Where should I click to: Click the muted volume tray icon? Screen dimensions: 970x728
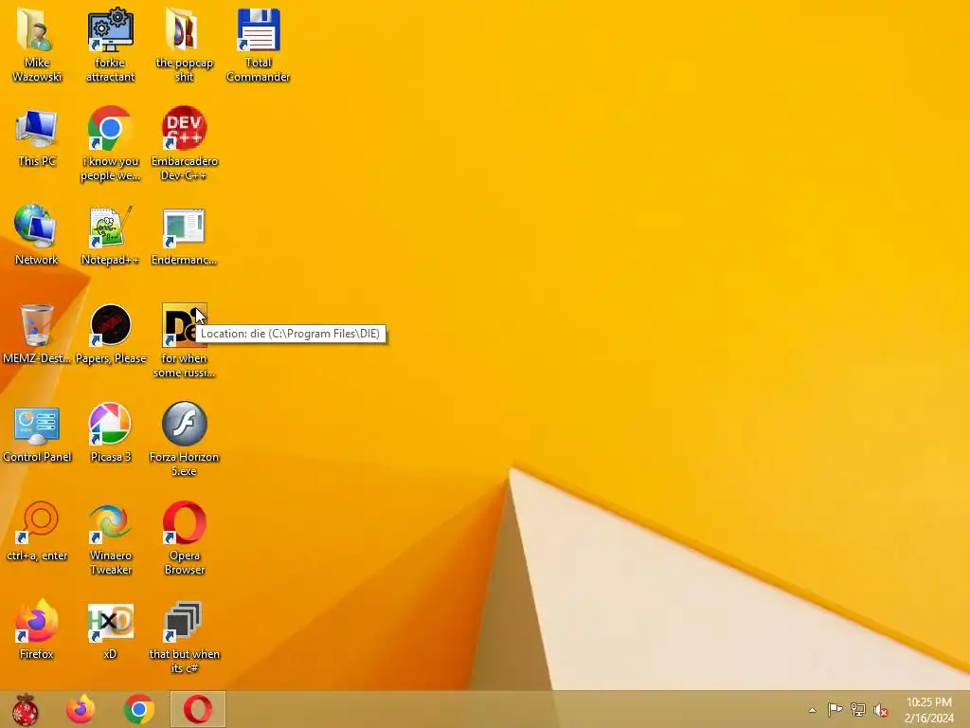click(881, 710)
